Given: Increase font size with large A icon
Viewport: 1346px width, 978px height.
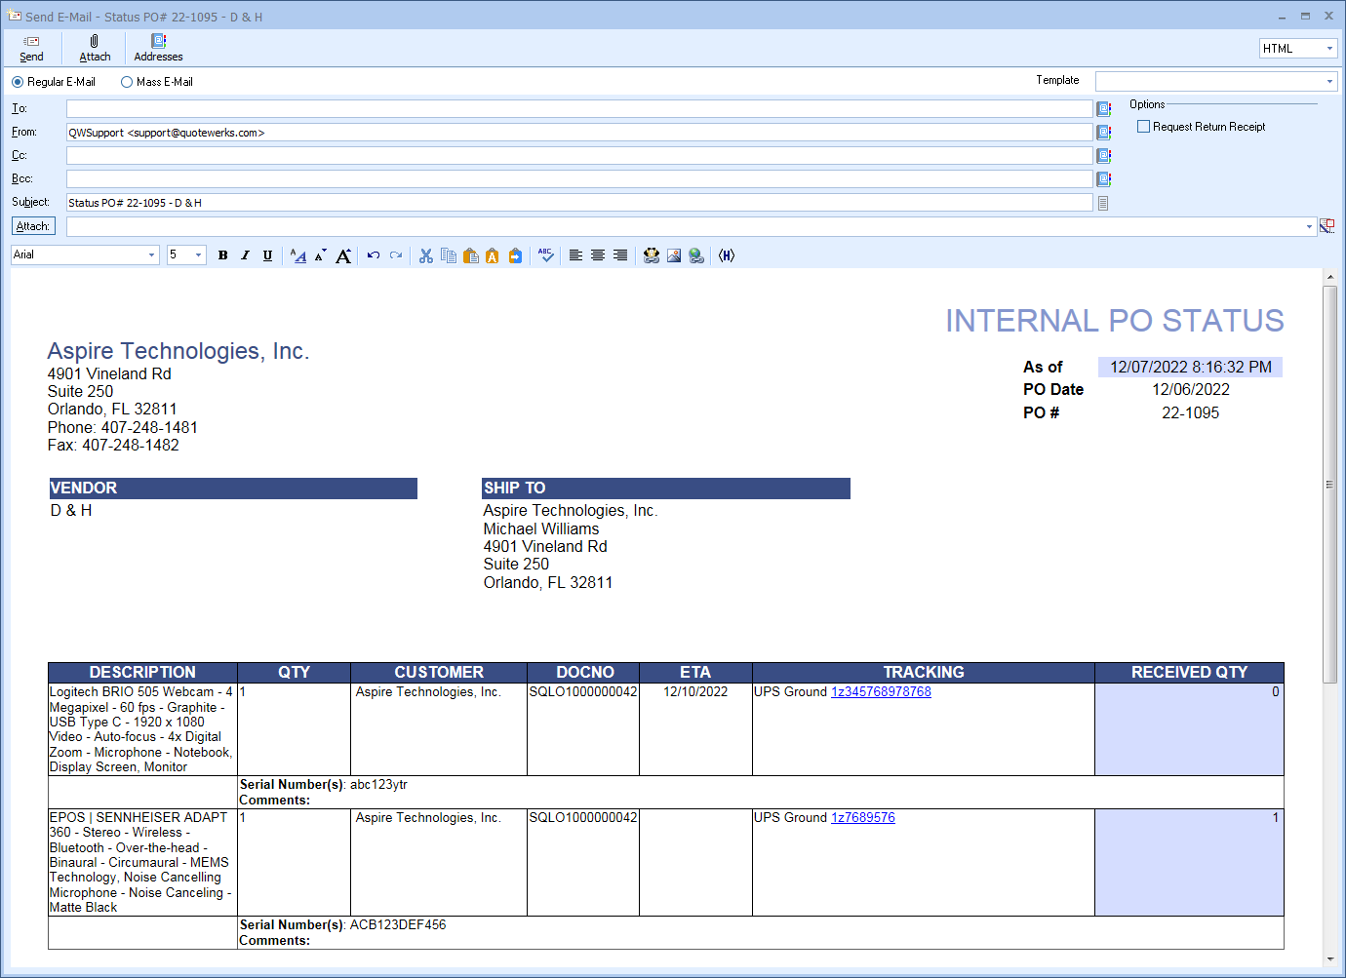Looking at the screenshot, I should (343, 255).
